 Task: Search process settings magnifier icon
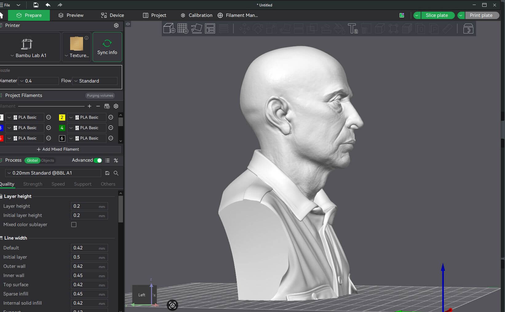pyautogui.click(x=116, y=173)
